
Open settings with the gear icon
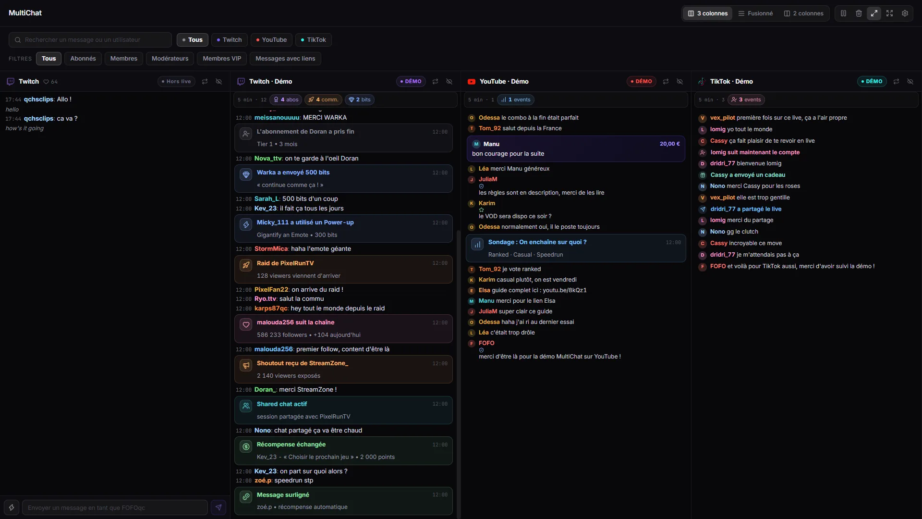(x=905, y=13)
